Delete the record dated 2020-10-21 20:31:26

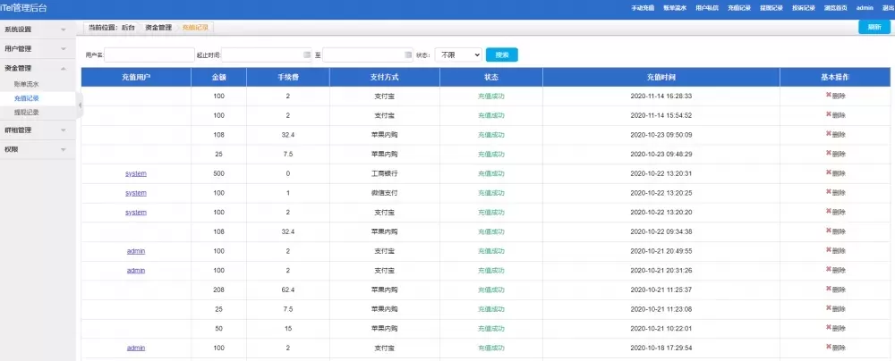(836, 271)
